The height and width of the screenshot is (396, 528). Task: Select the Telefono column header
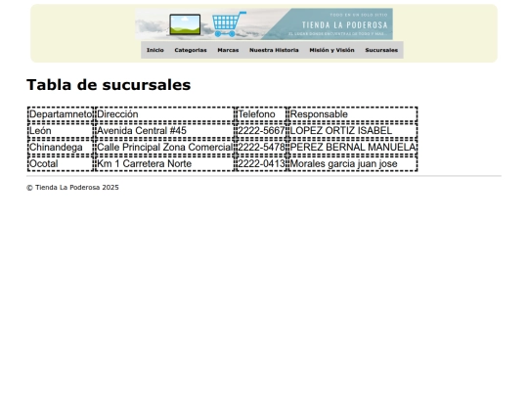[x=261, y=114]
